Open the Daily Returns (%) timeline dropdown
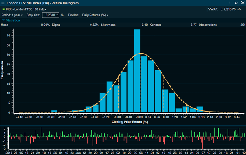This screenshot has height=155, width=246. pyautogui.click(x=95, y=15)
